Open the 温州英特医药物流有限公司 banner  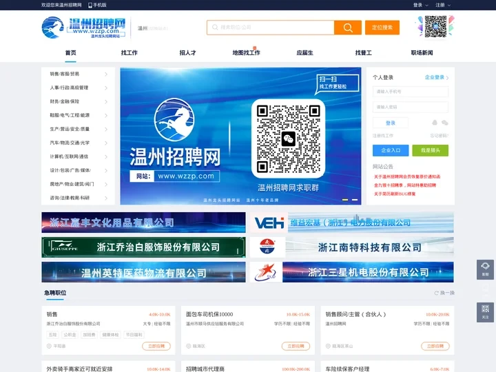click(143, 272)
